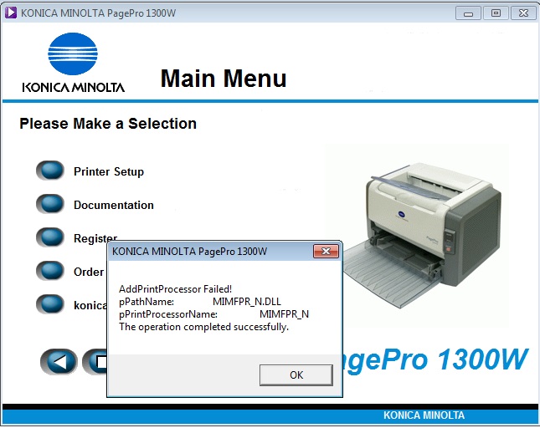Click the square stop button beside back arrow
540x428 pixels.
(x=95, y=361)
